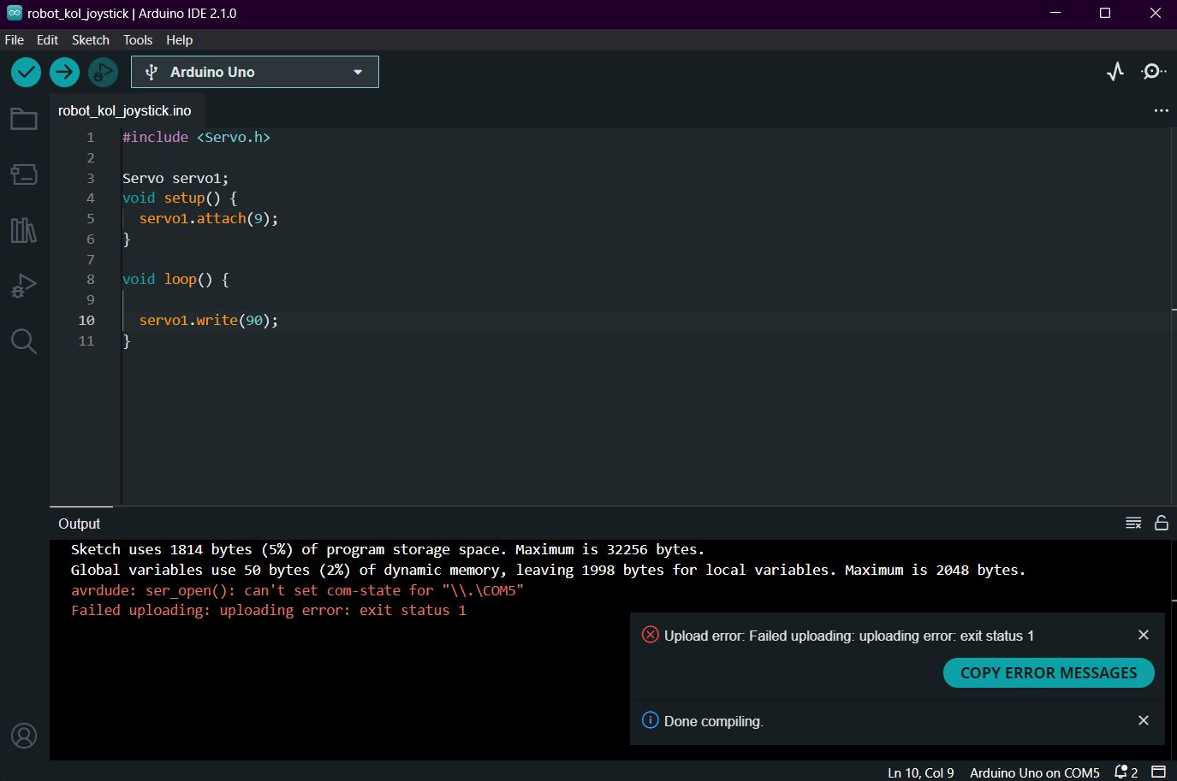Open the Help menu
Screen dimensions: 1177x781
(180, 40)
